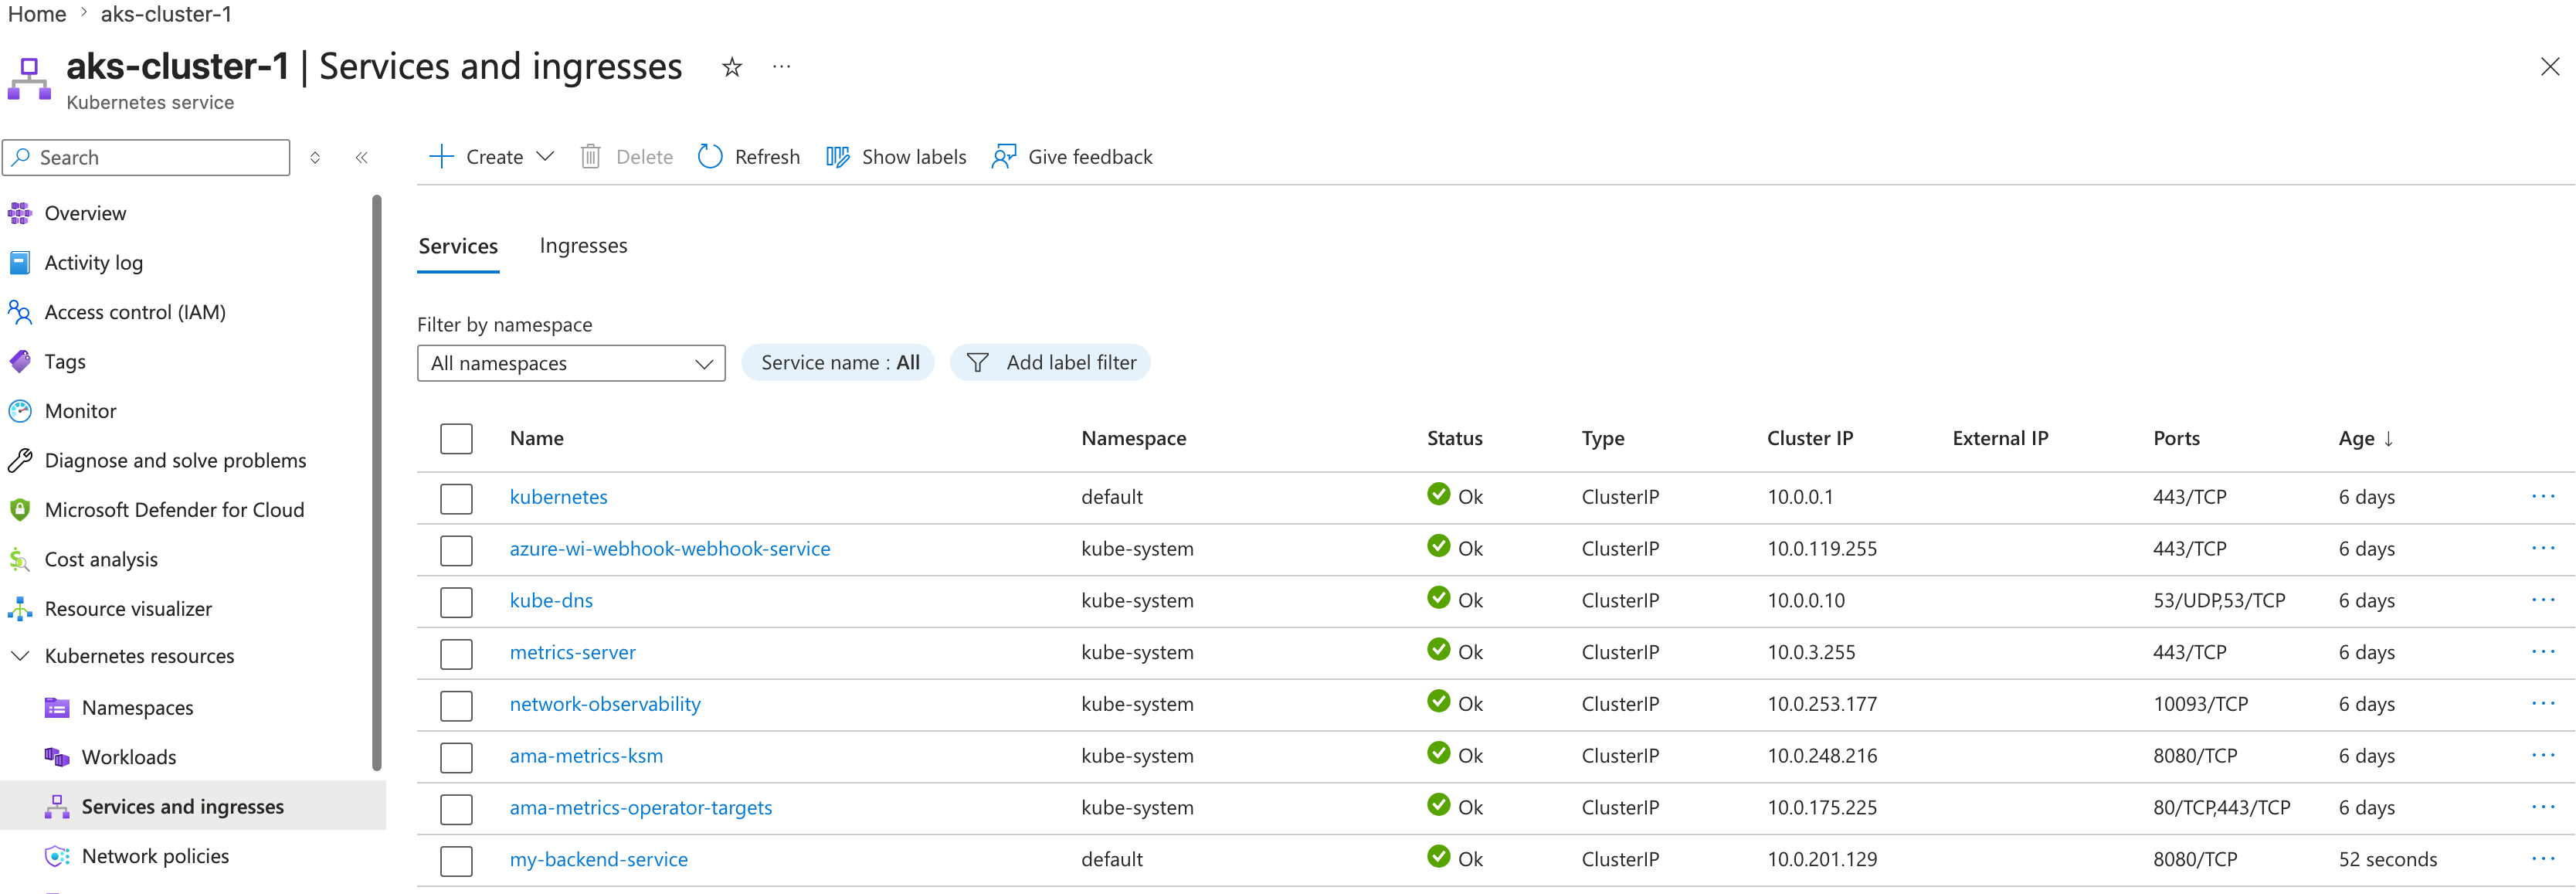The height and width of the screenshot is (894, 2576).
Task: Open the ellipsis menu beside the page title
Action: 782,67
